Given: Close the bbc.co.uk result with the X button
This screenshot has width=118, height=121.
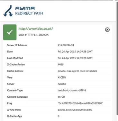Looking at the screenshot, I should coord(107,29).
